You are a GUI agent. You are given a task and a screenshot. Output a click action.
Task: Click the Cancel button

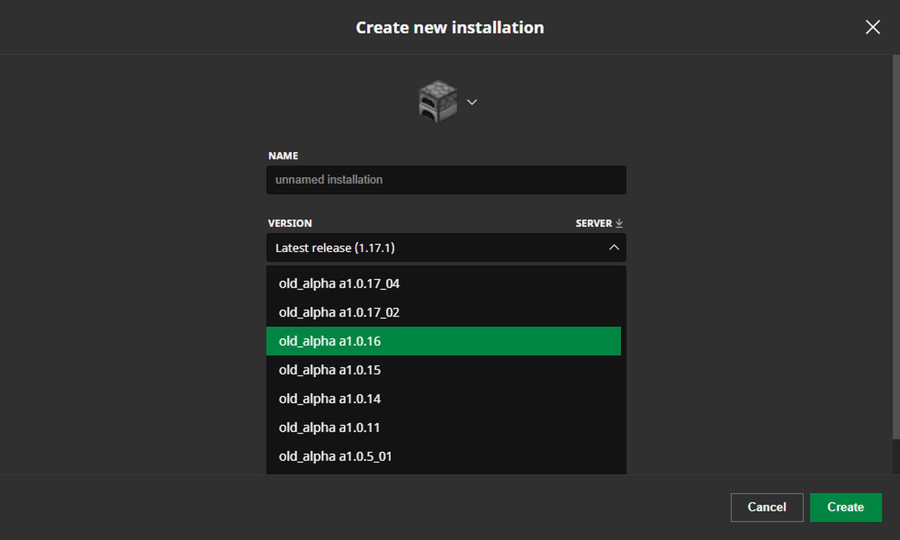766,507
